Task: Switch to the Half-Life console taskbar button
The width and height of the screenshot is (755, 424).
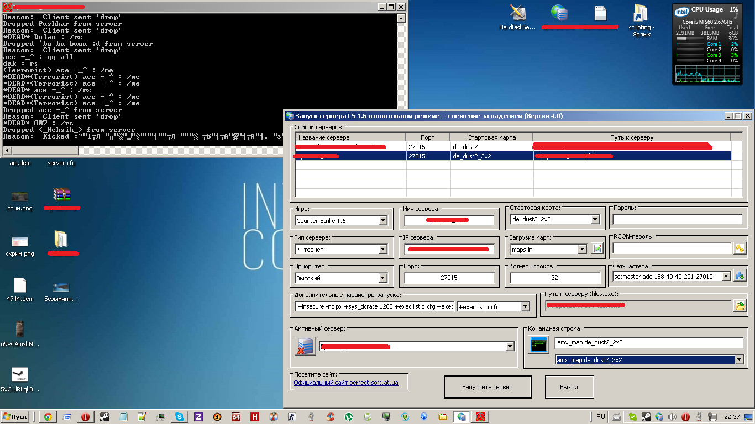Action: pos(480,417)
